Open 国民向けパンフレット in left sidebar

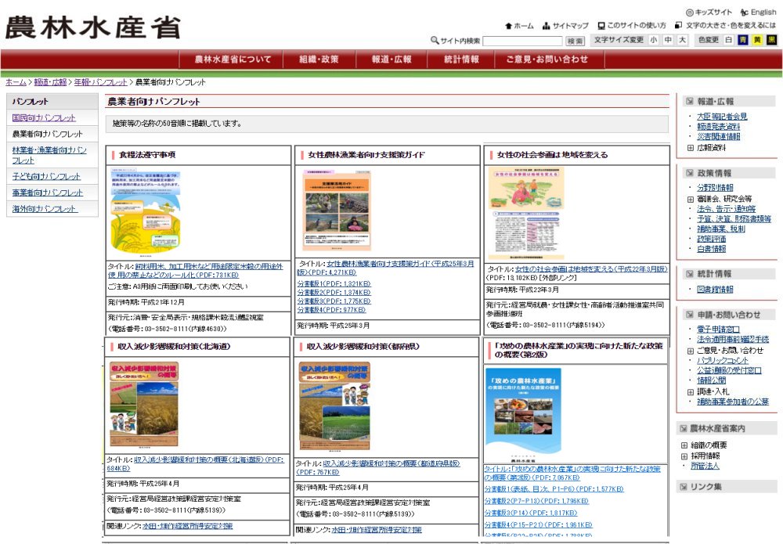(44, 118)
